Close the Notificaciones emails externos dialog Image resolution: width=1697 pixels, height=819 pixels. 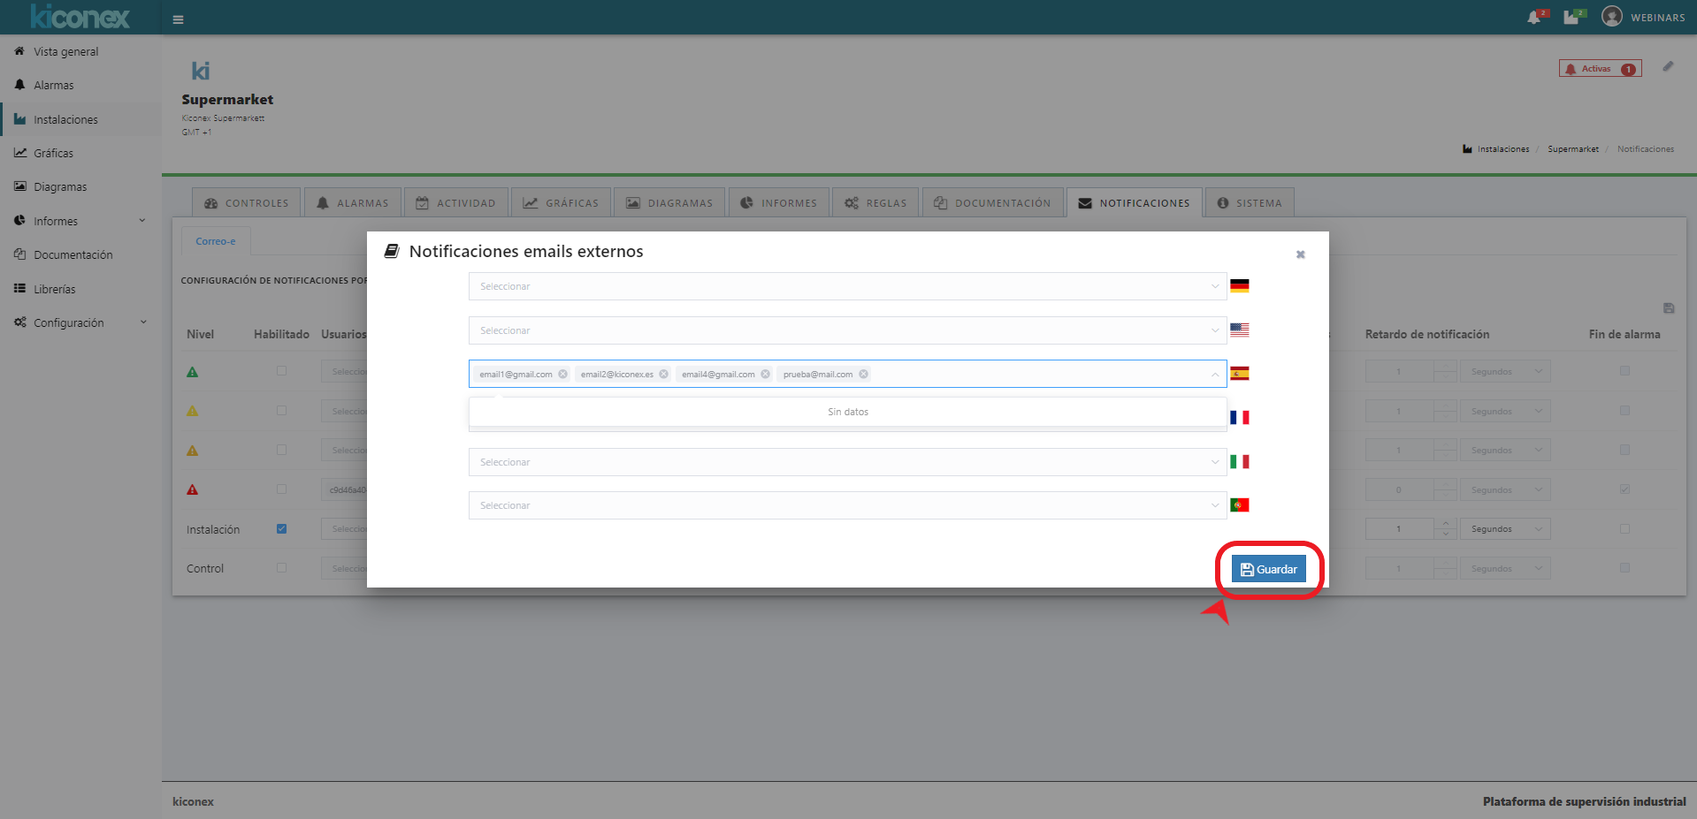point(1300,254)
